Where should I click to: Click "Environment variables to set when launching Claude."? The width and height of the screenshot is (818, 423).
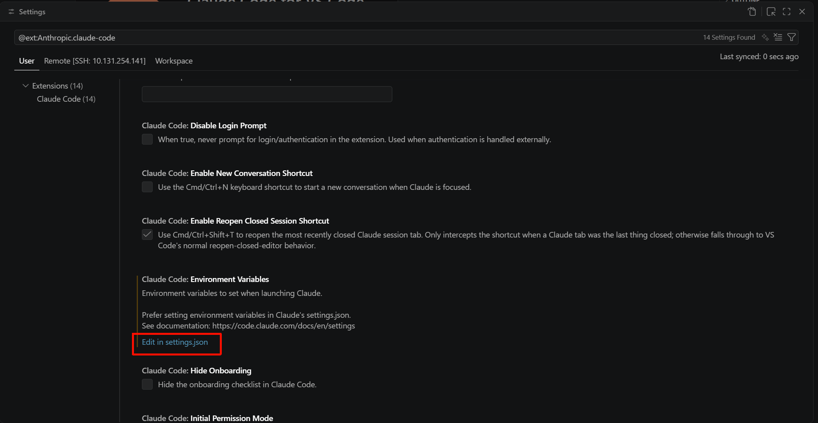pos(232,293)
